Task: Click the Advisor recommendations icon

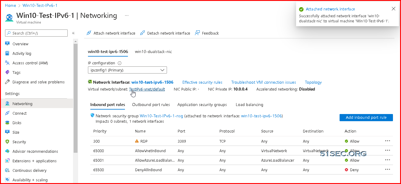Action: click(7, 151)
